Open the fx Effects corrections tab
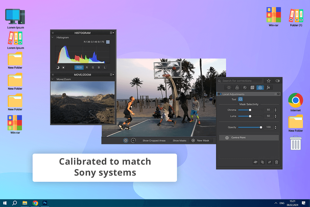The image size is (310, 207). click(268, 88)
